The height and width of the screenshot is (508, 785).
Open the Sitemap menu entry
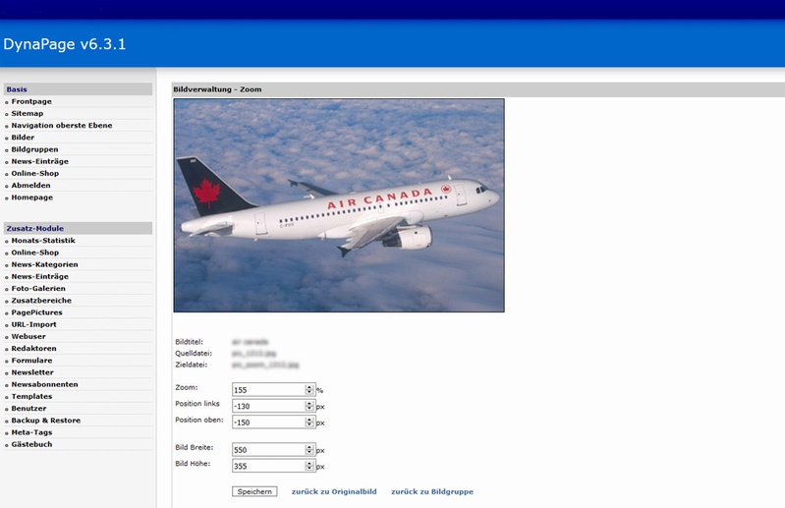click(28, 114)
